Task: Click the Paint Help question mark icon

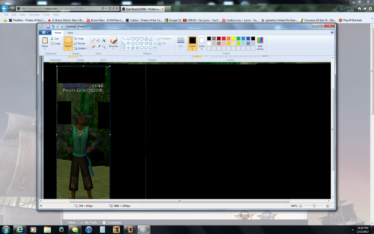Action: click(x=332, y=33)
